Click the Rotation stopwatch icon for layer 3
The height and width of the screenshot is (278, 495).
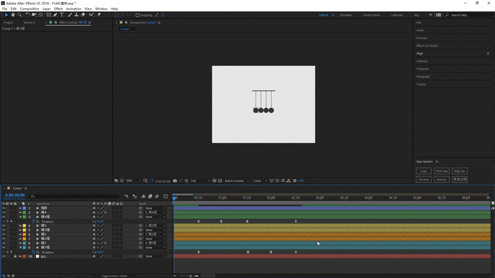coord(33,221)
